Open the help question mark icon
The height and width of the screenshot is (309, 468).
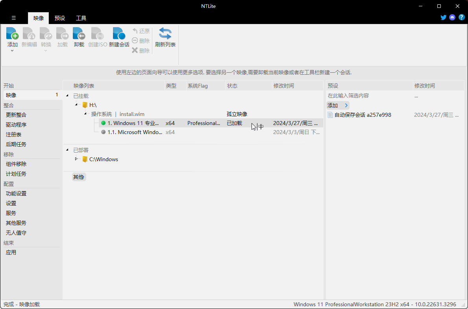pyautogui.click(x=461, y=17)
